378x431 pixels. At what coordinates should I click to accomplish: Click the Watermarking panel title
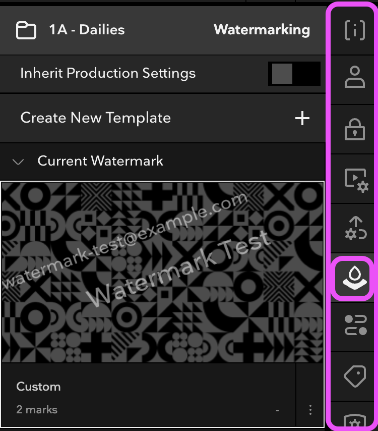click(x=262, y=30)
